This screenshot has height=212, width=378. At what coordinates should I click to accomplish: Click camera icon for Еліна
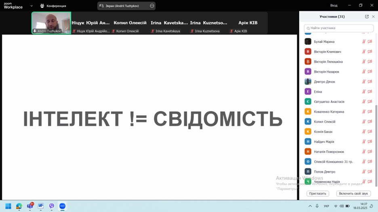[x=370, y=91]
